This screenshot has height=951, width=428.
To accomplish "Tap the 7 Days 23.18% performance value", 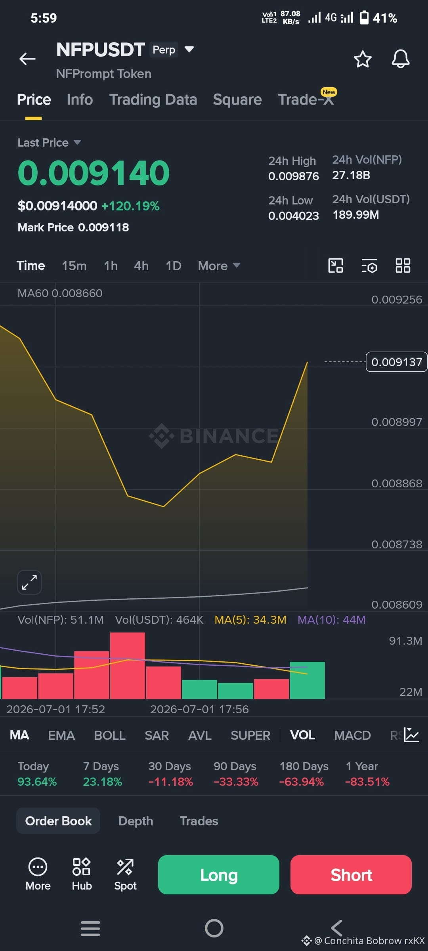I will pyautogui.click(x=102, y=781).
